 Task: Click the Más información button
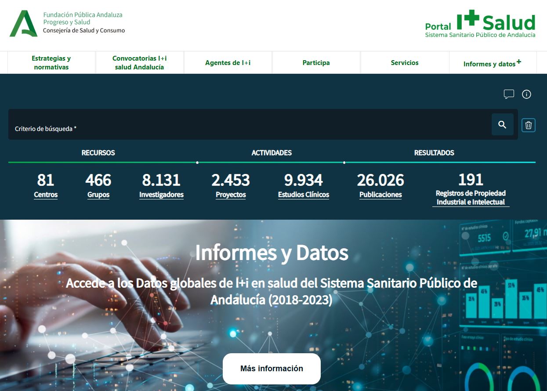point(272,369)
